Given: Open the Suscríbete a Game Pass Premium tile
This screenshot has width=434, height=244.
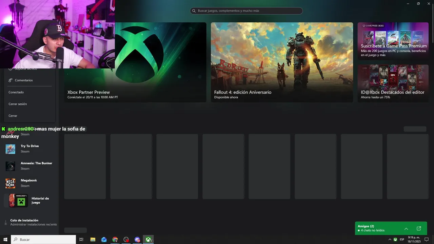Looking at the screenshot, I should click(x=393, y=41).
